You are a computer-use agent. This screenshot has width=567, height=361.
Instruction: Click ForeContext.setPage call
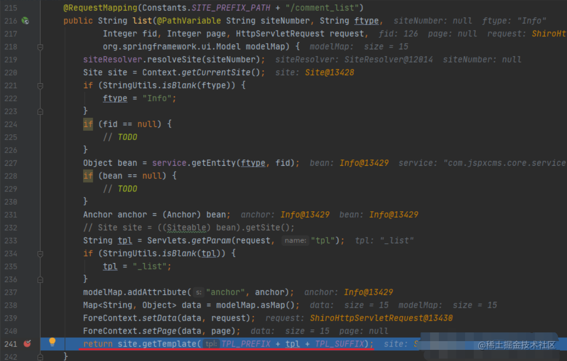pyautogui.click(x=130, y=331)
